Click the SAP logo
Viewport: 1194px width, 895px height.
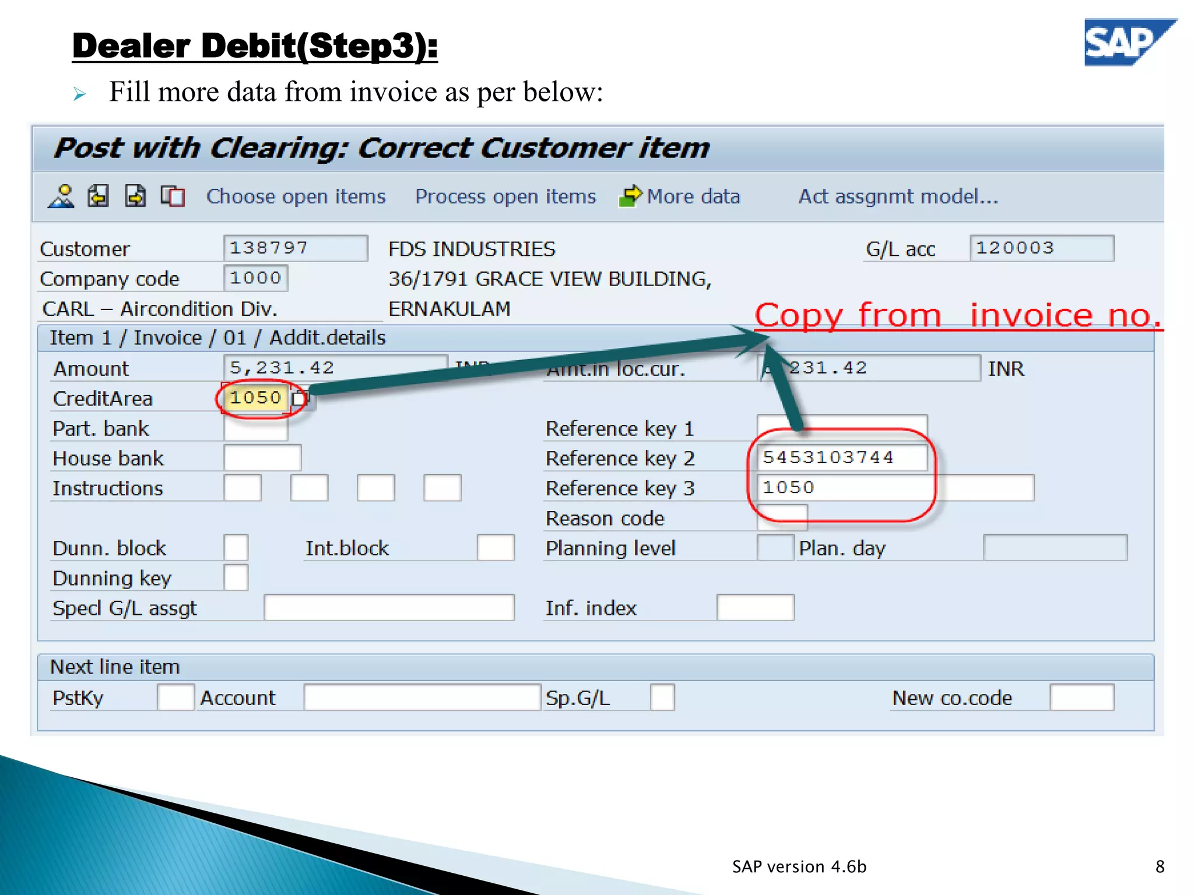[1130, 42]
